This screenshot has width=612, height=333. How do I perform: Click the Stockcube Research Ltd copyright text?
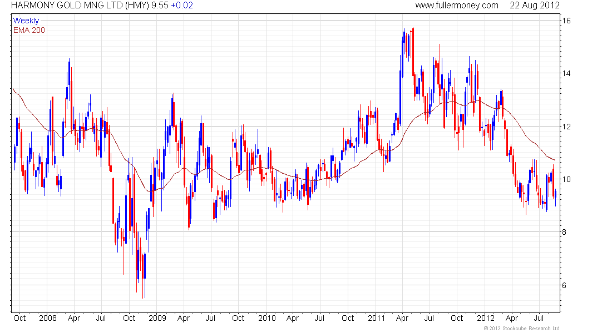tap(521, 329)
